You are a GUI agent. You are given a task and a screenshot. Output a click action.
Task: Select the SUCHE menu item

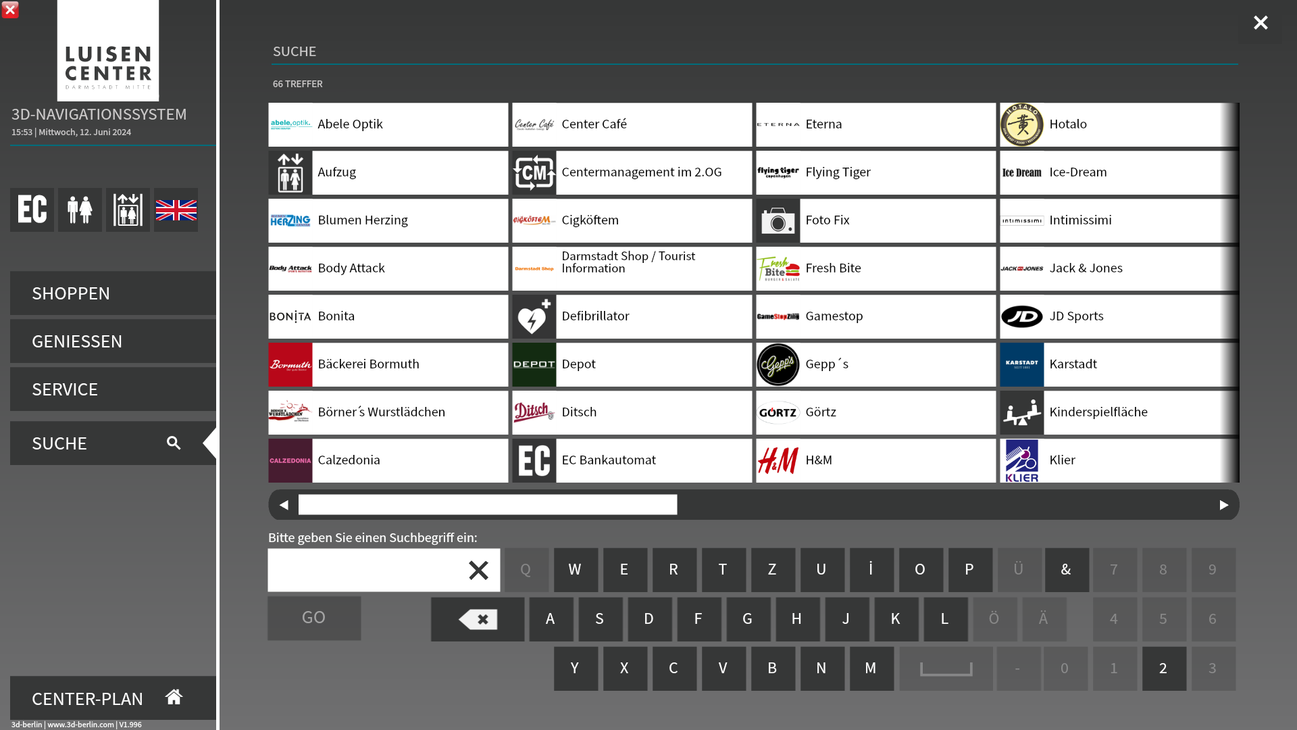[113, 443]
